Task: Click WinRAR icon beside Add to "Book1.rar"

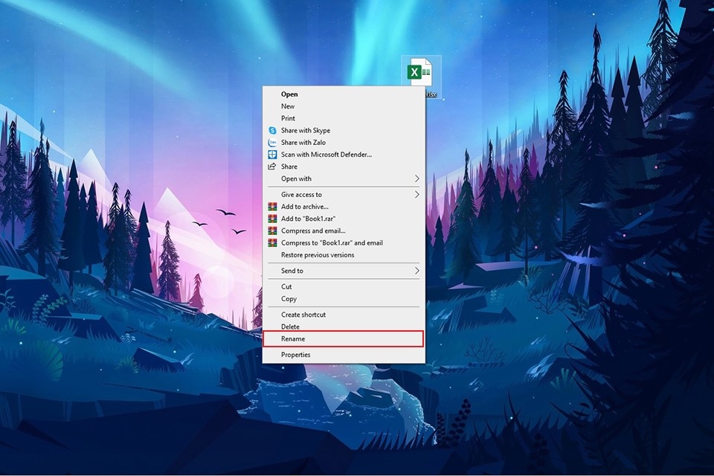Action: [x=272, y=219]
